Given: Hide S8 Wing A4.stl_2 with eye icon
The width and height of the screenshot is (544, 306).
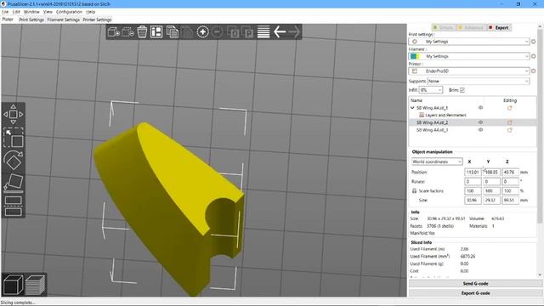Looking at the screenshot, I should tap(480, 122).
